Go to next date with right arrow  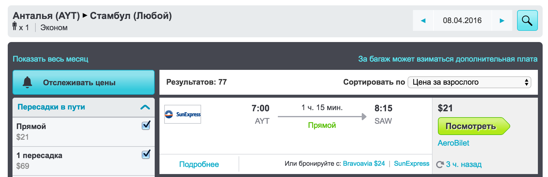coord(502,20)
